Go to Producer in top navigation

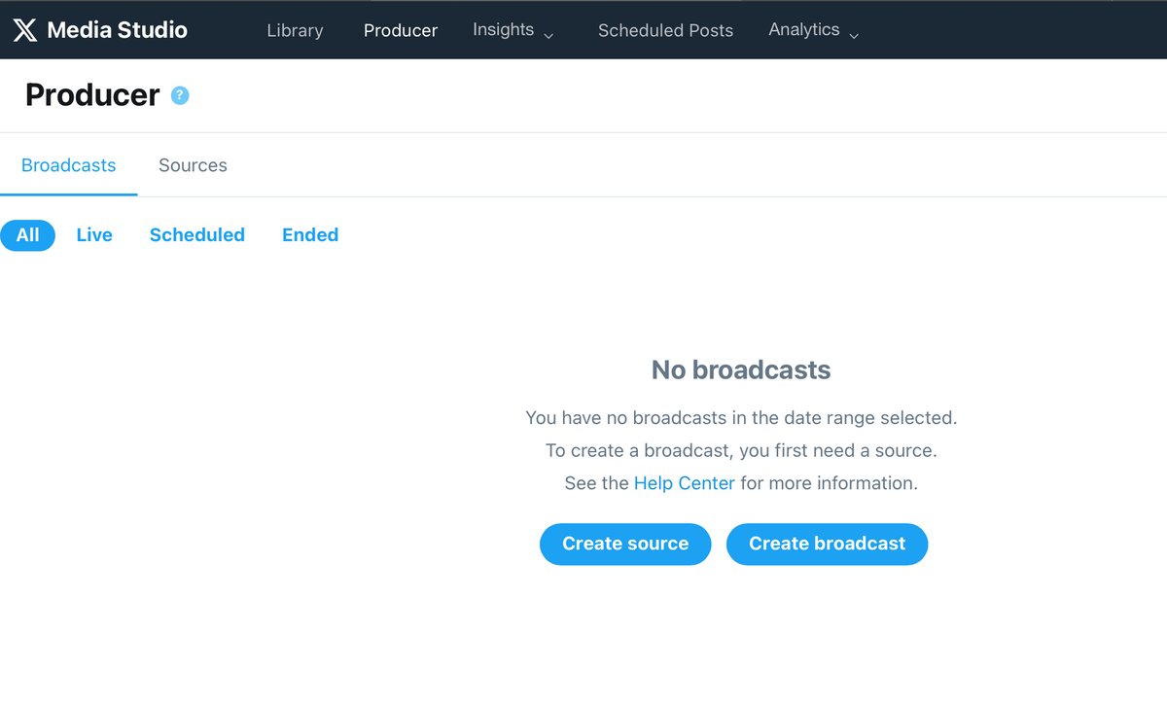coord(401,30)
